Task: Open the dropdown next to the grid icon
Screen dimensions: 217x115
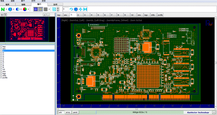Action: 49,9
